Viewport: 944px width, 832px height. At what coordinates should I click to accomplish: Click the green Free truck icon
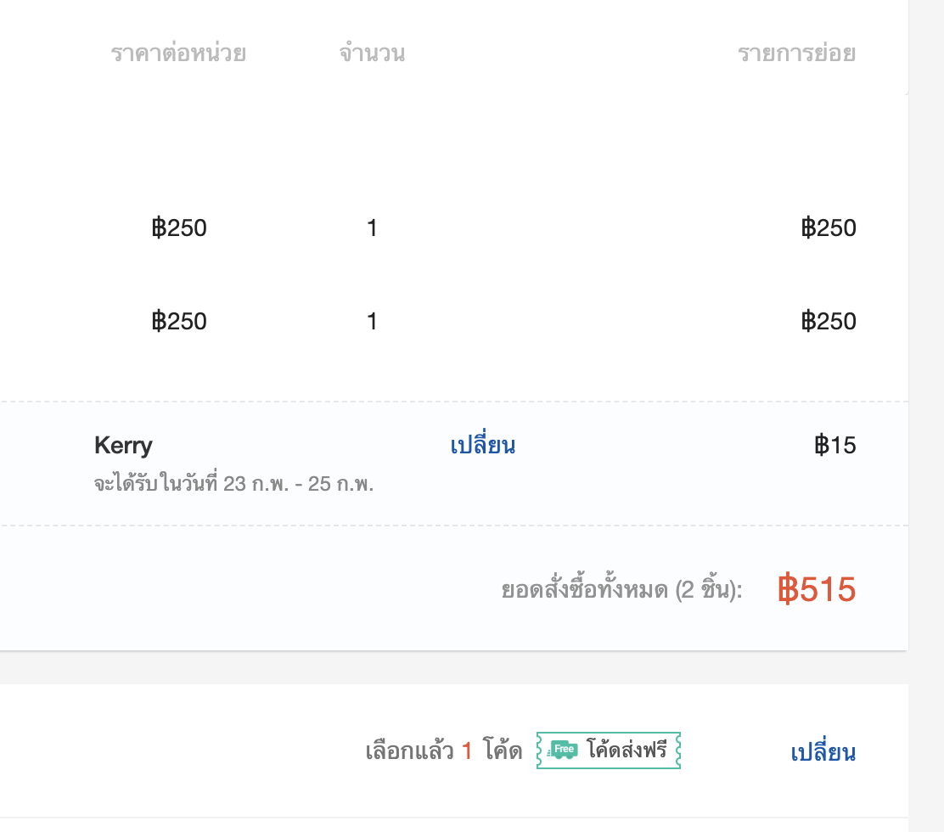pyautogui.click(x=562, y=750)
